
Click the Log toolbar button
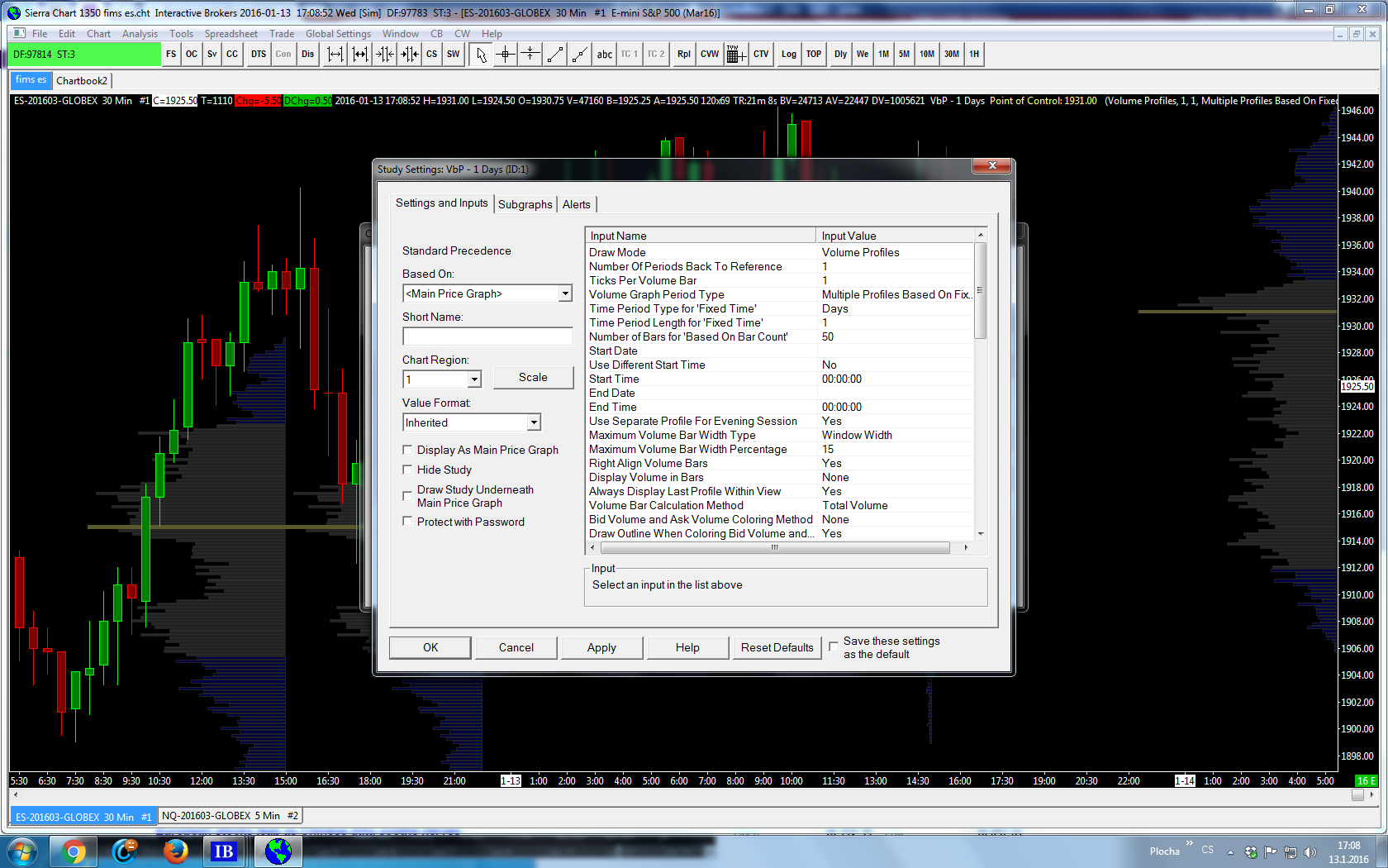[789, 55]
